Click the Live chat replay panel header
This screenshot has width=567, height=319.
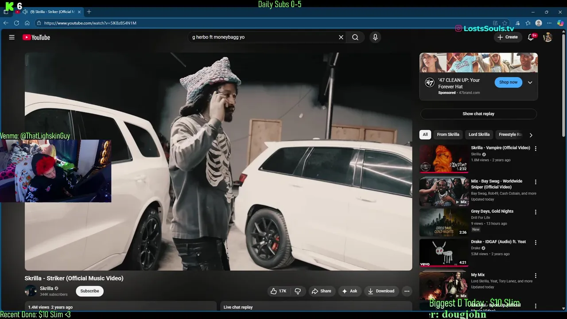pos(316,307)
